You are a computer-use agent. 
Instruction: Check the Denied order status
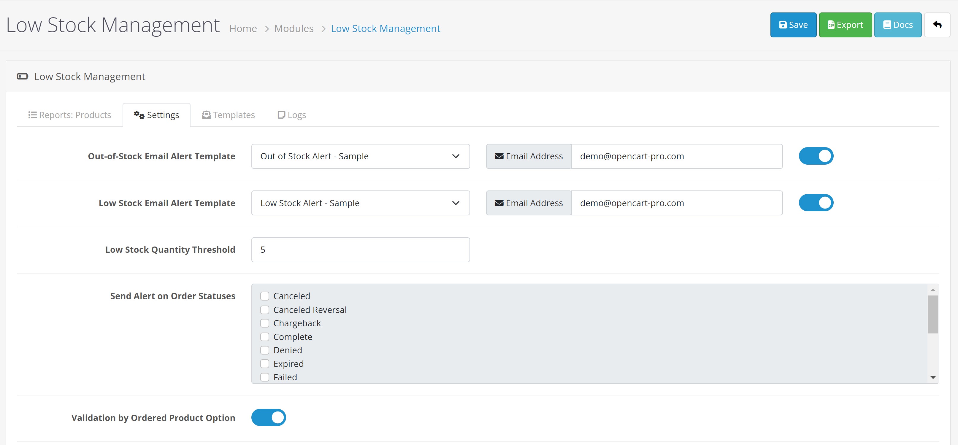265,350
